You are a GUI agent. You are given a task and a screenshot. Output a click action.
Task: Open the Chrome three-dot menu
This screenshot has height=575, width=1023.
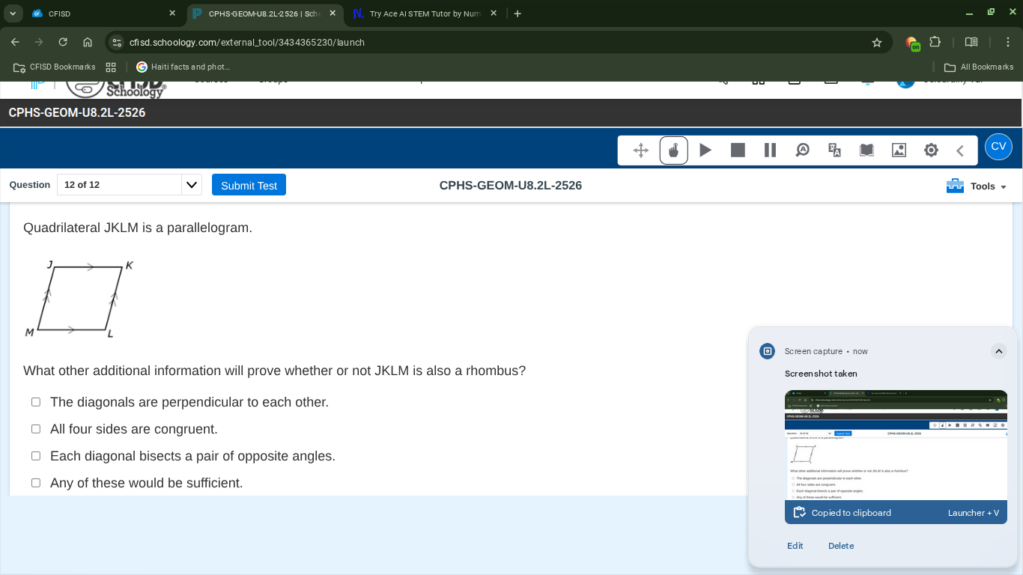click(1008, 42)
